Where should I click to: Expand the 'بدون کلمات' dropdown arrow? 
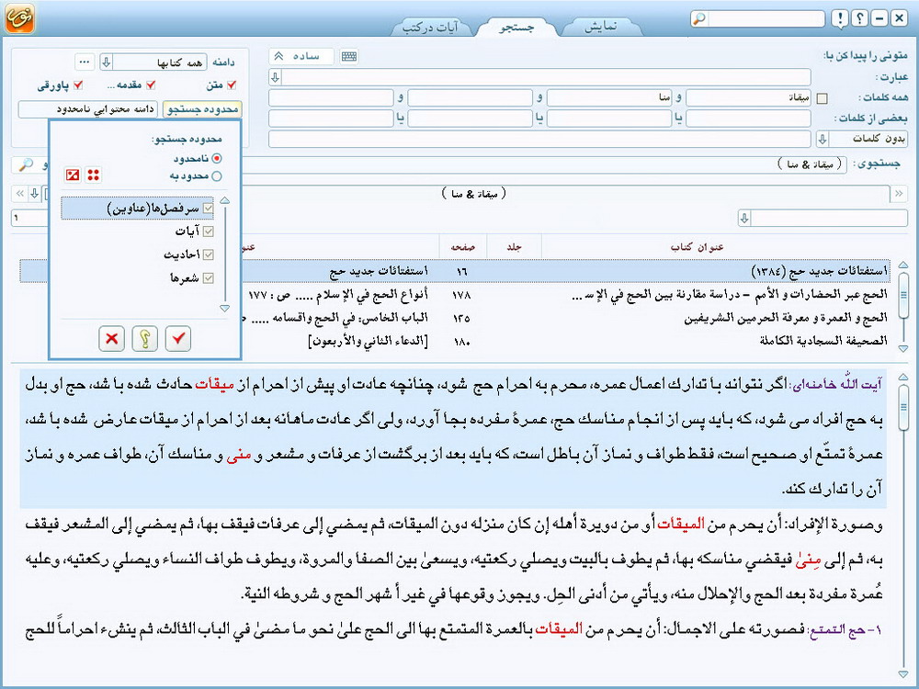pyautogui.click(x=822, y=140)
